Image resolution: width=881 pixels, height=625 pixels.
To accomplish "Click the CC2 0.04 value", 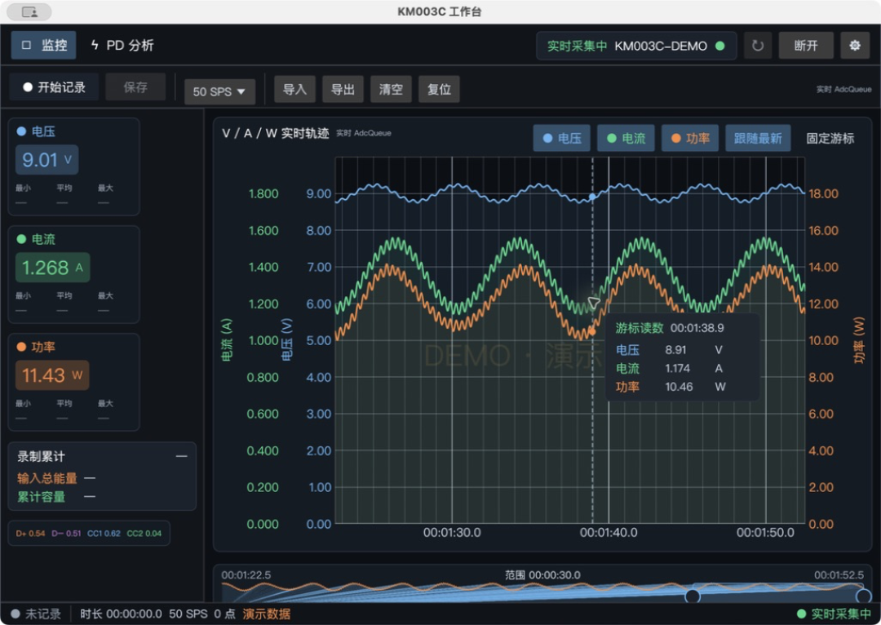I will [x=144, y=534].
